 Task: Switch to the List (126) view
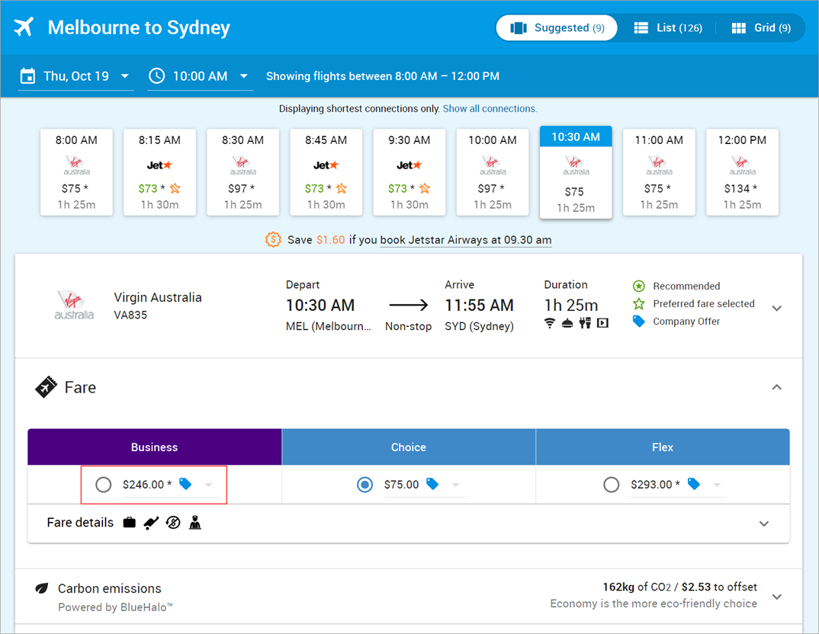668,27
